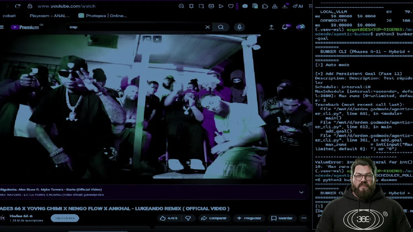Image resolution: width=413 pixels, height=232 pixels.
Task: Click the Guardar save button
Action: point(282,218)
